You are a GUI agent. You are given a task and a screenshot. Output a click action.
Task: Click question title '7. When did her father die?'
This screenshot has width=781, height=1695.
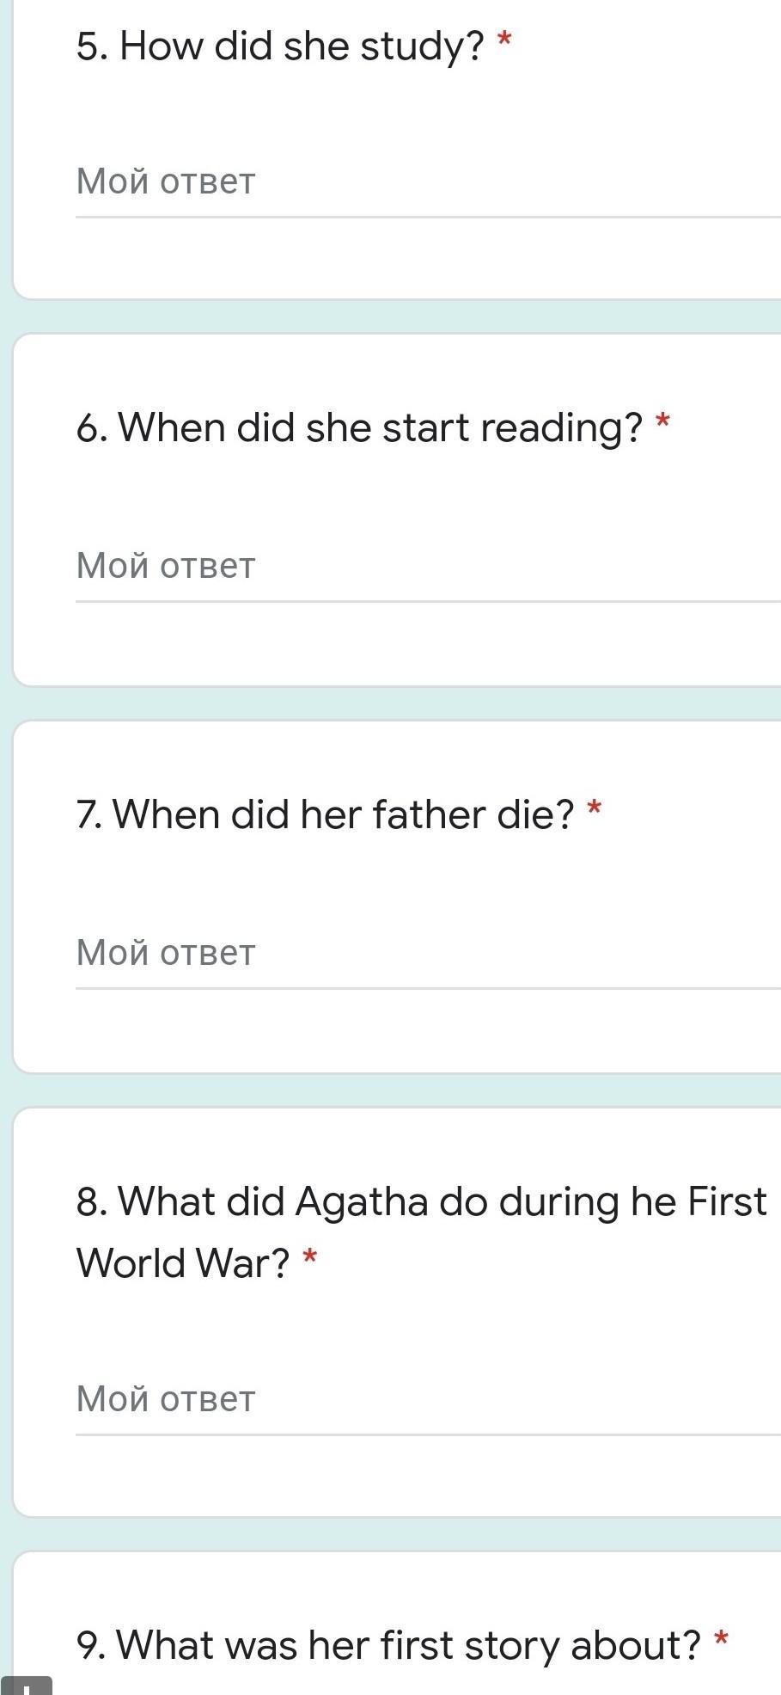(x=325, y=814)
